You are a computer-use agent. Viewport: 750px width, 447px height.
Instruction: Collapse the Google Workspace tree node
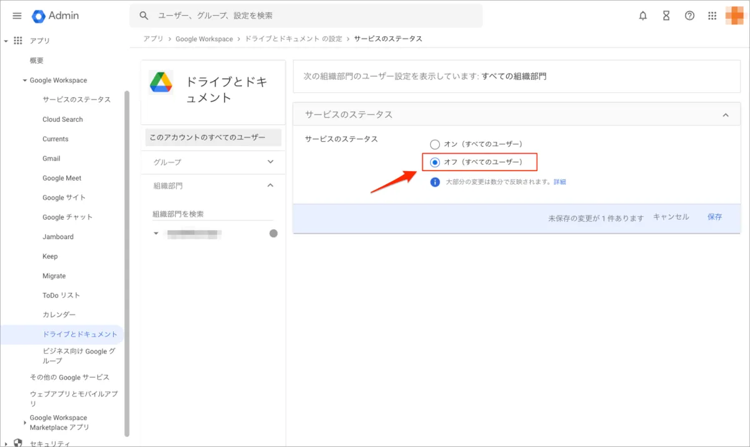[25, 81]
